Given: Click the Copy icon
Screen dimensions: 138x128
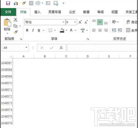Looking at the screenshot, I should [x=16, y=26].
